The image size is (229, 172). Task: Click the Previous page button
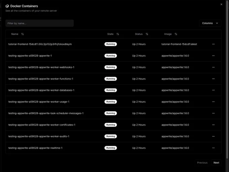202,163
